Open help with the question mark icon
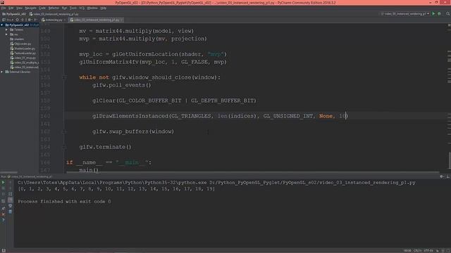The height and width of the screenshot is (253, 451). click(3, 220)
